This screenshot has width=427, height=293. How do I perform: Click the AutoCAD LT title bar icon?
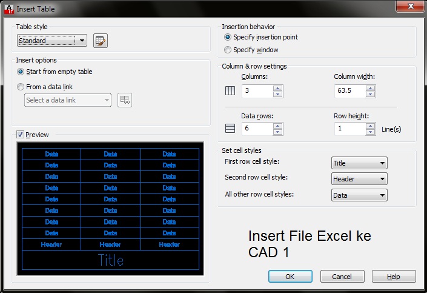coord(9,9)
